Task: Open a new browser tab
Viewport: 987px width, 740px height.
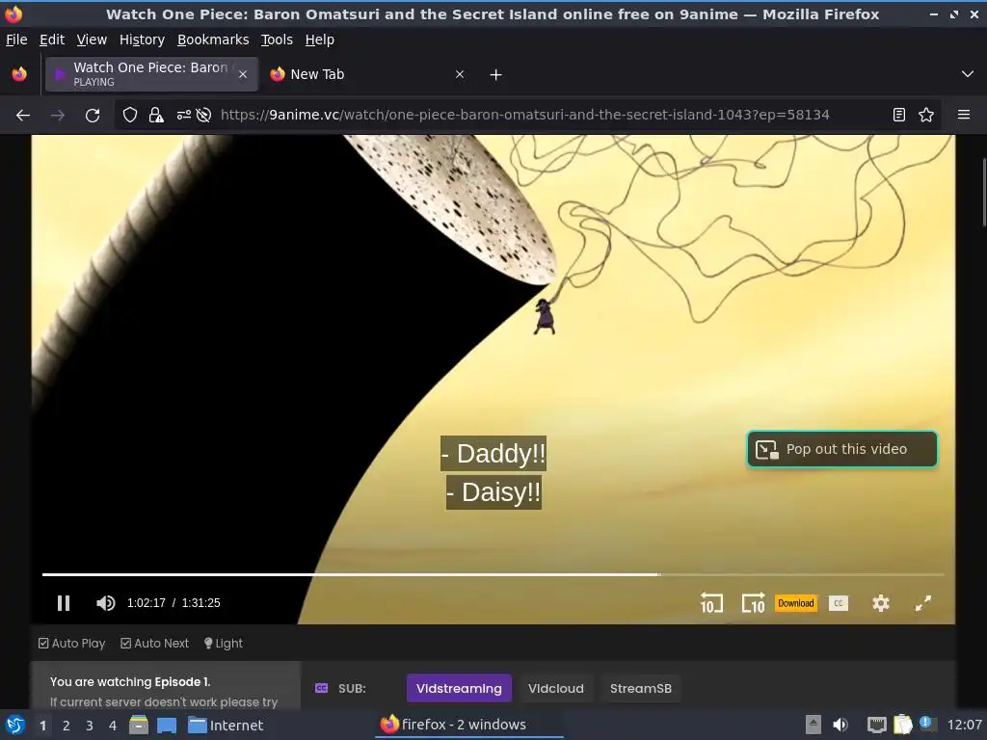Action: (496, 75)
